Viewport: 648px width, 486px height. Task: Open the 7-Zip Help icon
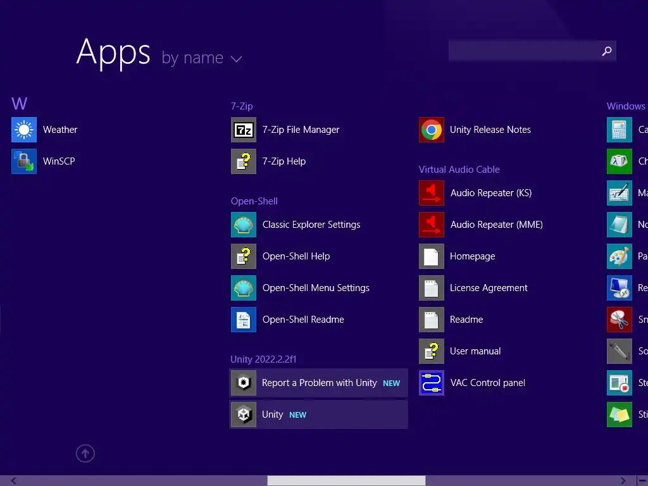244,161
